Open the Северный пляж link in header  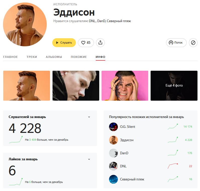[x=119, y=21]
